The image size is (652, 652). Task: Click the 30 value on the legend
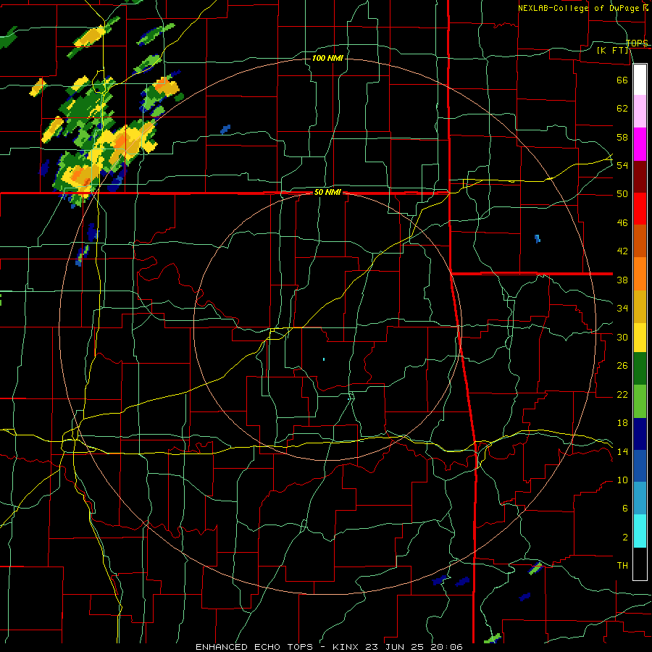pos(622,337)
